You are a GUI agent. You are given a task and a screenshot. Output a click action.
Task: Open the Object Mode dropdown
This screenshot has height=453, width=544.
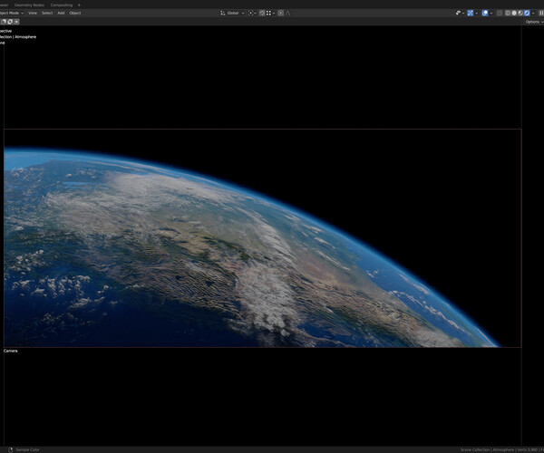pyautogui.click(x=11, y=13)
